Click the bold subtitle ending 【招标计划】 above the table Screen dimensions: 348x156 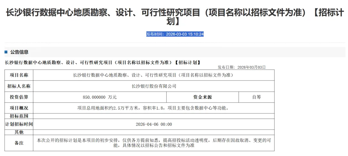pos(102,63)
